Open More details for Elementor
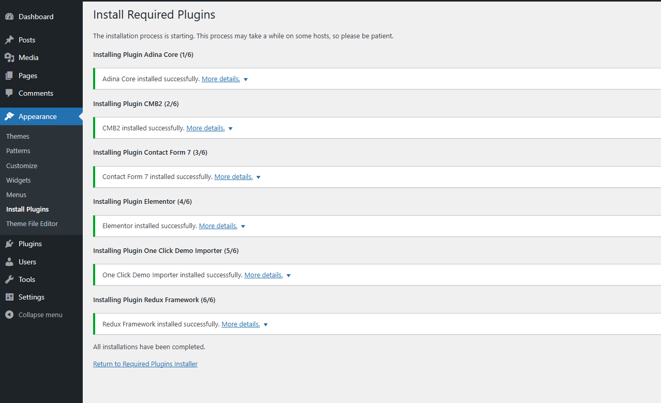The image size is (661, 403). (218, 226)
